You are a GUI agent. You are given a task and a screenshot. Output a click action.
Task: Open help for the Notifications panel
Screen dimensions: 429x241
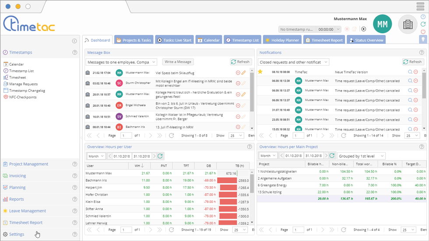coord(422,52)
